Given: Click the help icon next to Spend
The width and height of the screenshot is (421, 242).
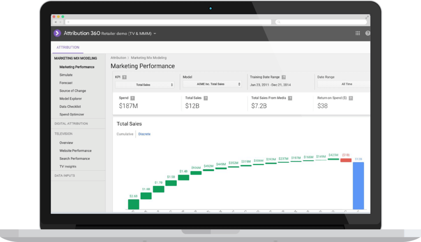Looking at the screenshot, I should (132, 98).
